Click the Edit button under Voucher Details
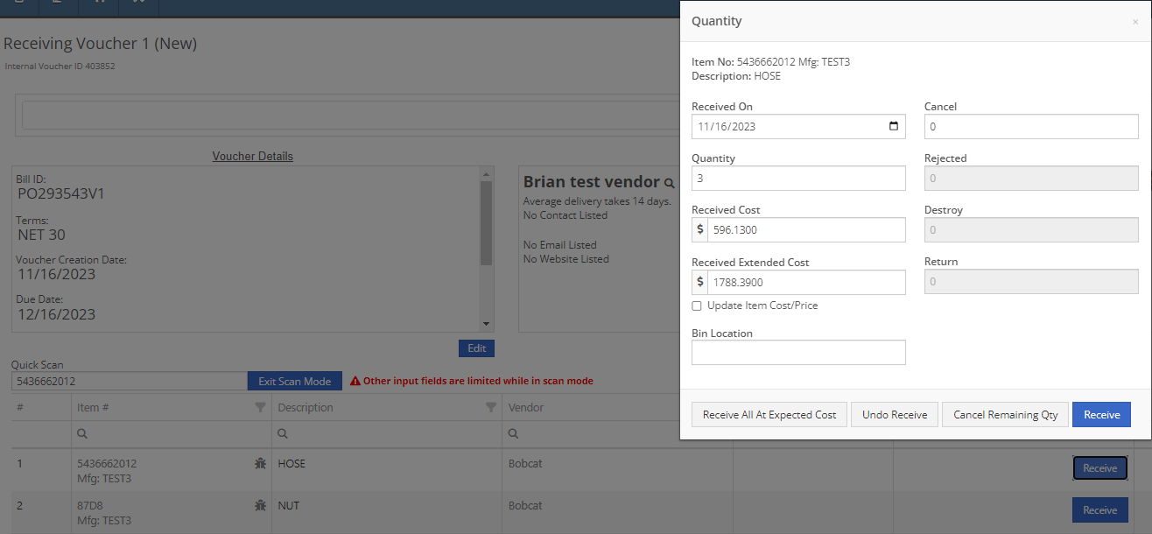 (476, 348)
